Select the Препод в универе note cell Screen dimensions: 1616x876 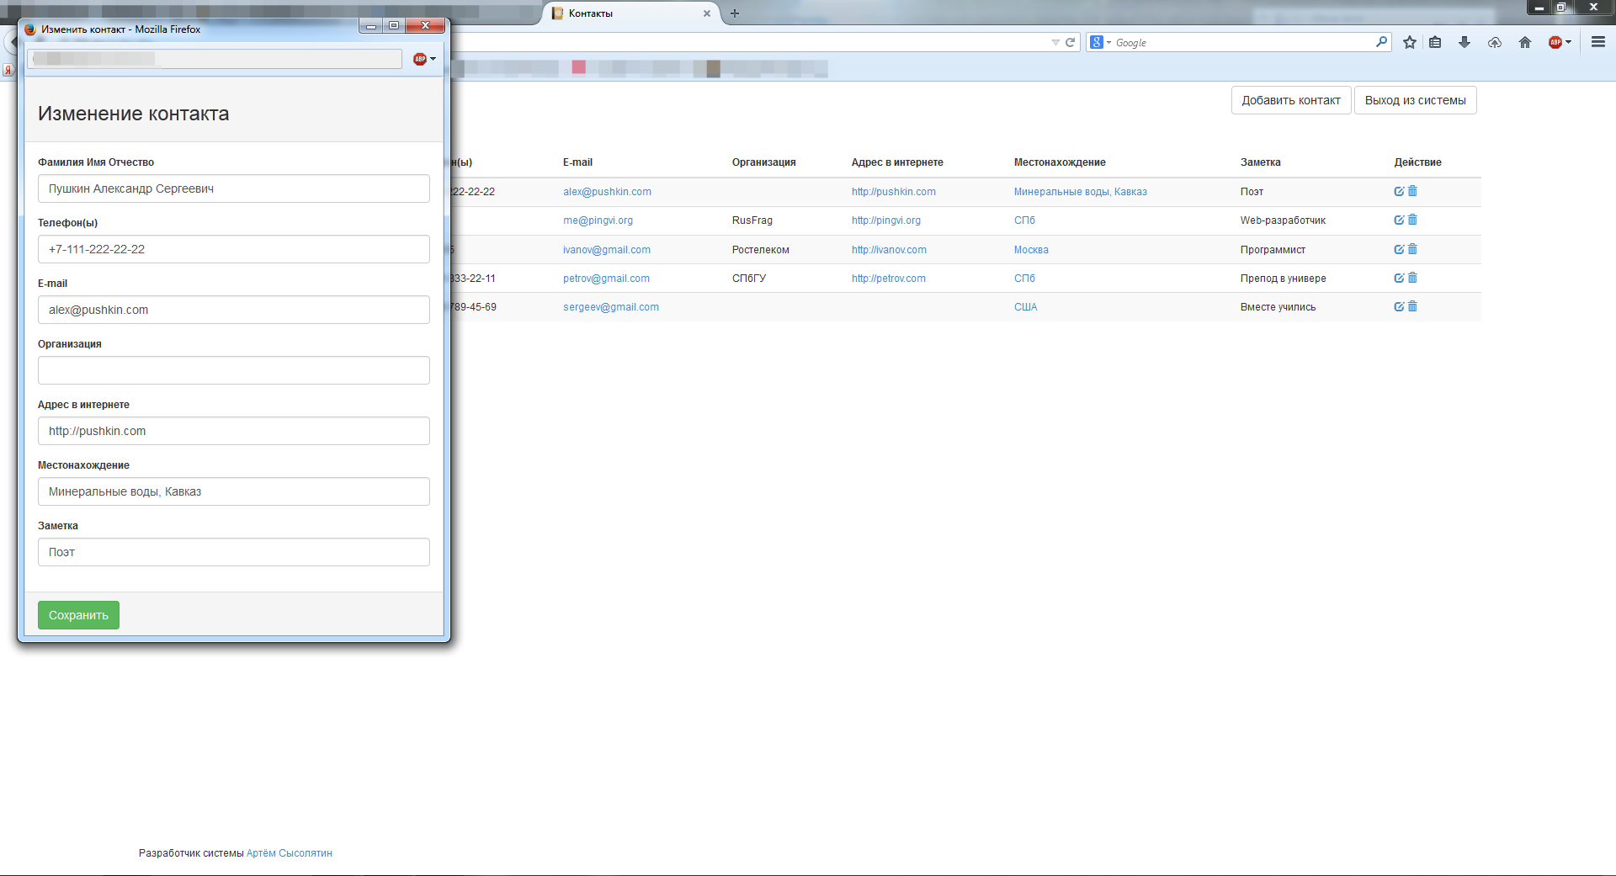coord(1283,279)
